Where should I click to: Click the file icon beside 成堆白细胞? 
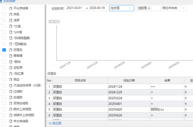pos(11,103)
